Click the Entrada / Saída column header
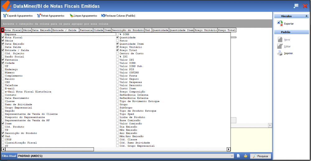This screenshot has width=311, height=161. (65, 30)
